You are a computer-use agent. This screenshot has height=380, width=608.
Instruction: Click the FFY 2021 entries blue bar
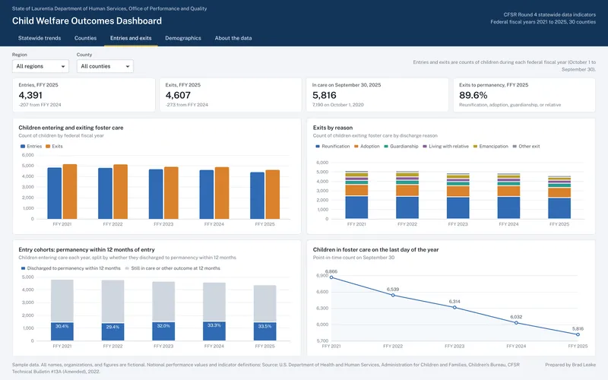point(54,193)
